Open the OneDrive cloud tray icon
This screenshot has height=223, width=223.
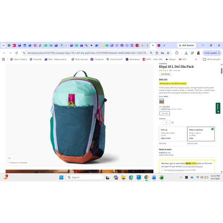pyautogui.click(x=192, y=178)
